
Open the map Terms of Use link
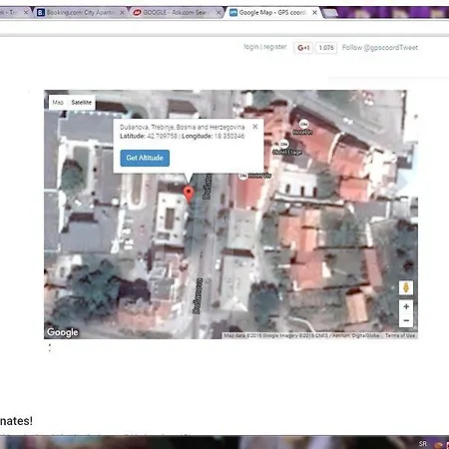(x=400, y=335)
